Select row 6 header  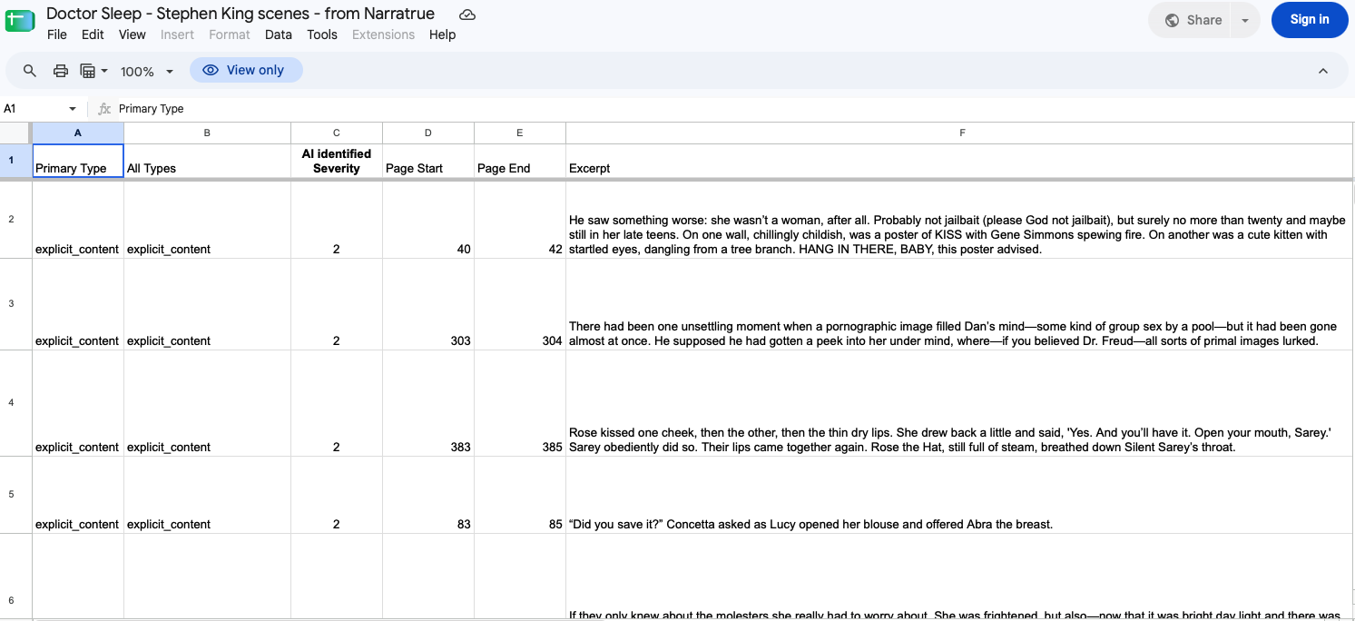pos(15,576)
